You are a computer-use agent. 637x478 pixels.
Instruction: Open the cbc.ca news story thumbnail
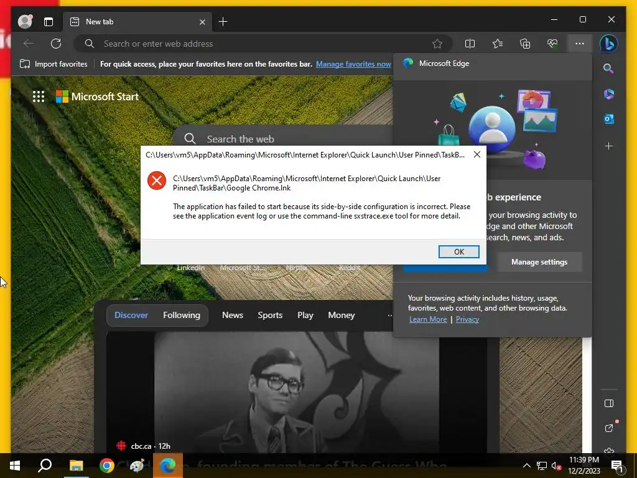click(x=297, y=392)
